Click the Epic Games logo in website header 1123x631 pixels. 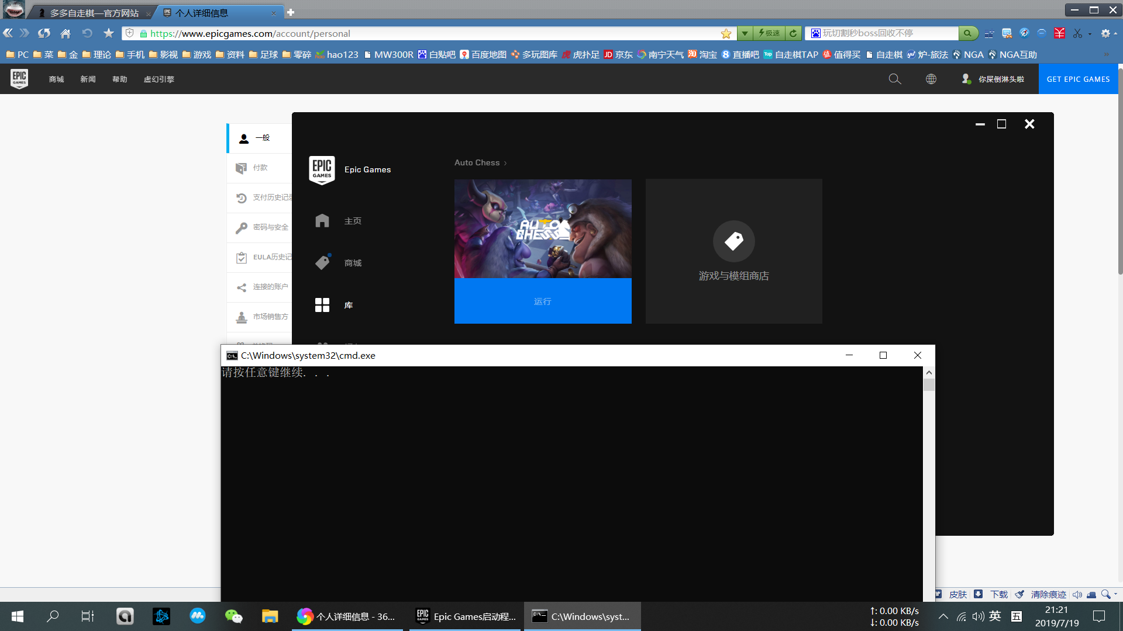tap(19, 79)
